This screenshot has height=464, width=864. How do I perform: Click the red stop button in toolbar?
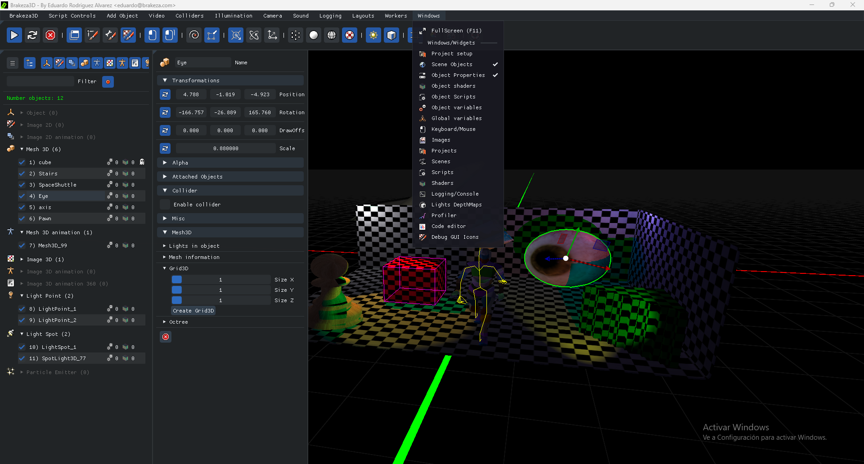[50, 35]
